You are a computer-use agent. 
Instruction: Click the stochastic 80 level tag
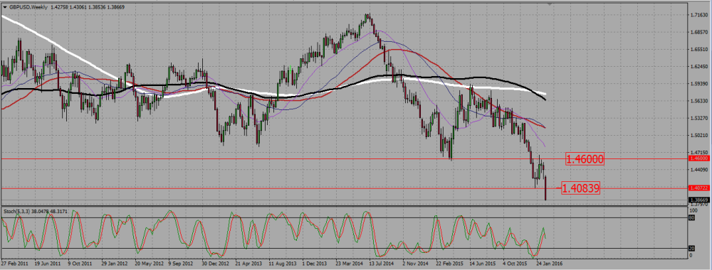tap(692, 218)
